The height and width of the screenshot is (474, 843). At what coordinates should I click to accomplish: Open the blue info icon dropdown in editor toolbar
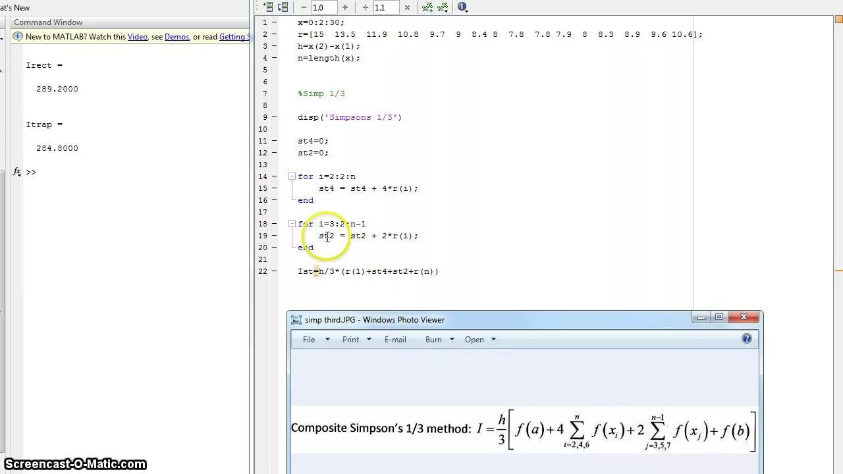(x=462, y=7)
